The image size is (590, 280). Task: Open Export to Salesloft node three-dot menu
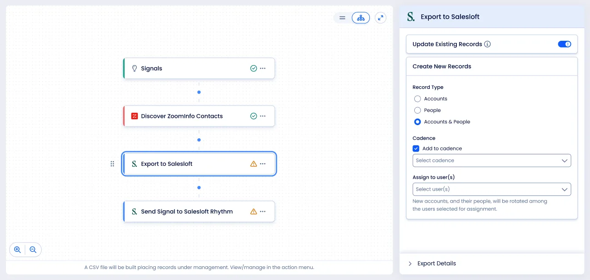point(263,164)
